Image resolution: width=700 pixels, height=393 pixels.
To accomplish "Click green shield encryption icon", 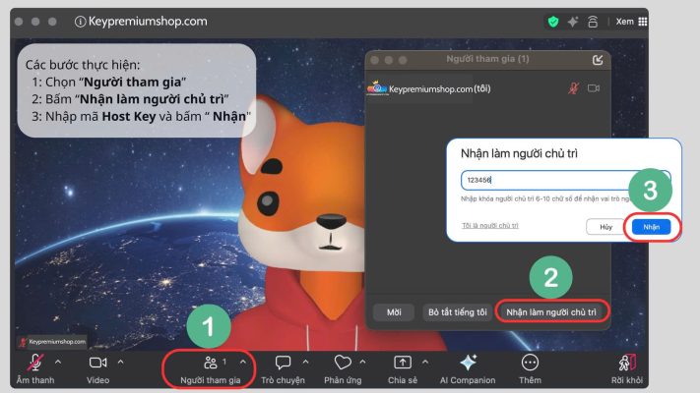I will tap(553, 22).
